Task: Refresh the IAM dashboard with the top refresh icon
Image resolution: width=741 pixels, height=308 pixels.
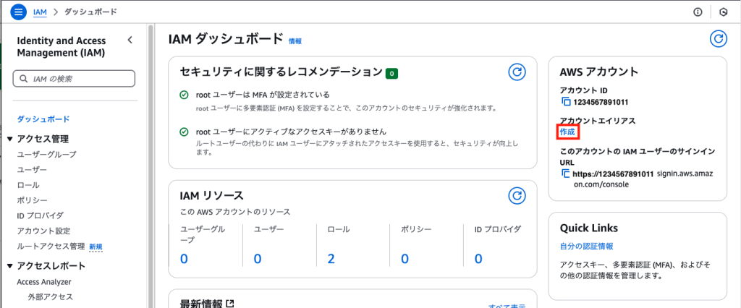Action: tap(719, 39)
